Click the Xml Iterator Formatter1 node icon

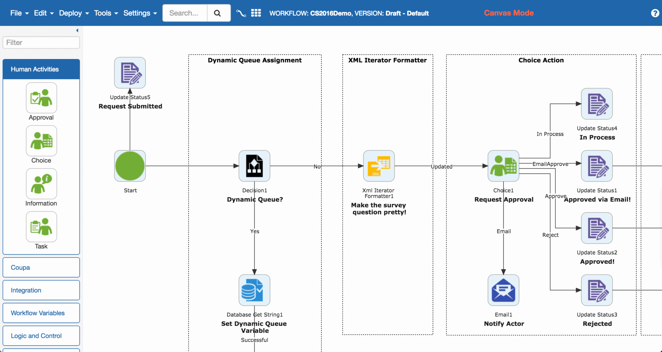click(378, 166)
